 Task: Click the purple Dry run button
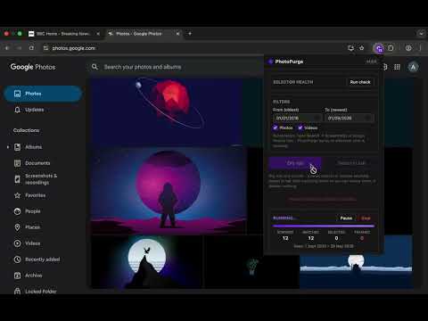tap(295, 163)
